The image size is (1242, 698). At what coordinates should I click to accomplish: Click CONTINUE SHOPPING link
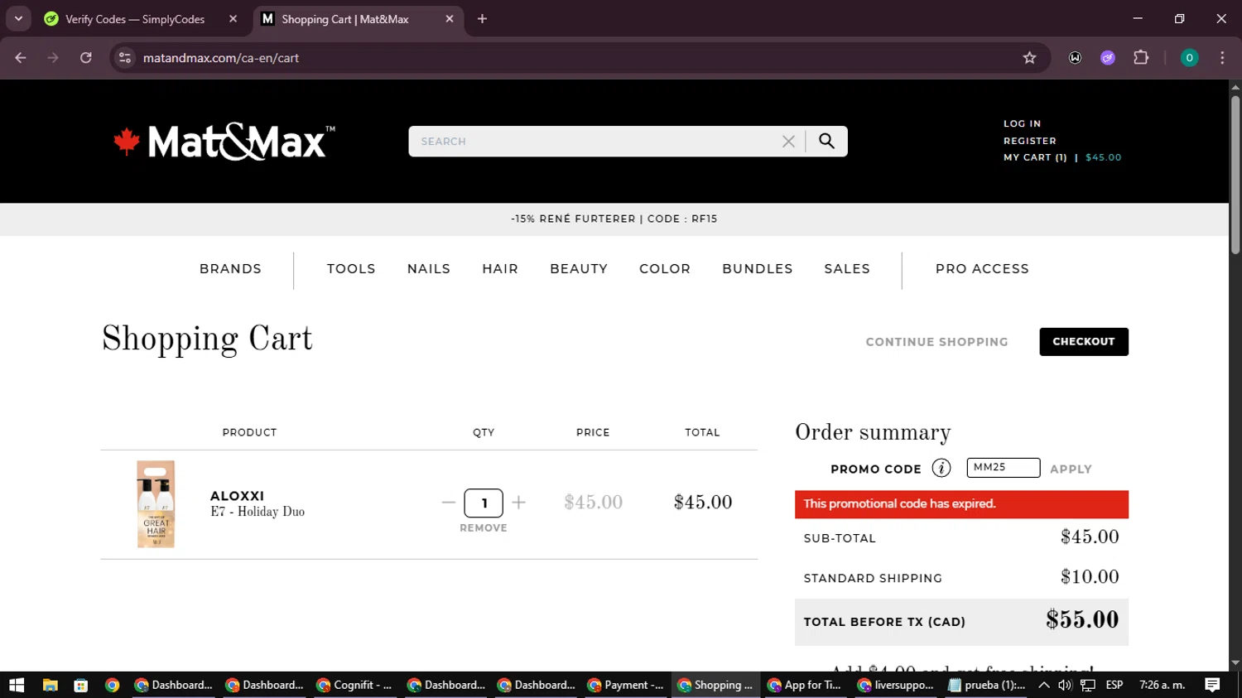coord(937,342)
